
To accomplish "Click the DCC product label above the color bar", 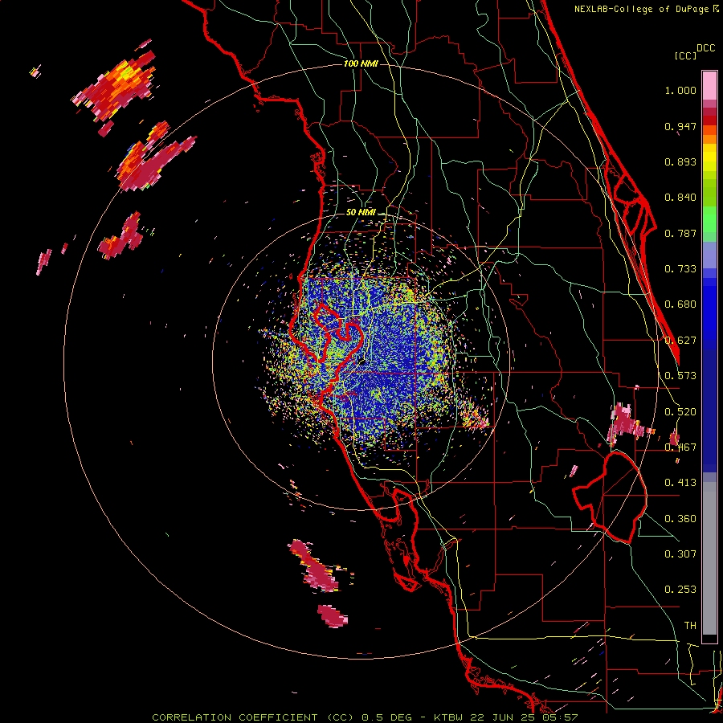I will (x=705, y=48).
